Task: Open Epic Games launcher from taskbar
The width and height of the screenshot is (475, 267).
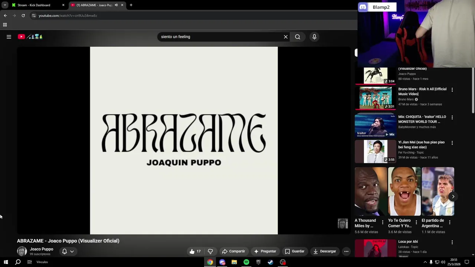Action: click(x=259, y=262)
